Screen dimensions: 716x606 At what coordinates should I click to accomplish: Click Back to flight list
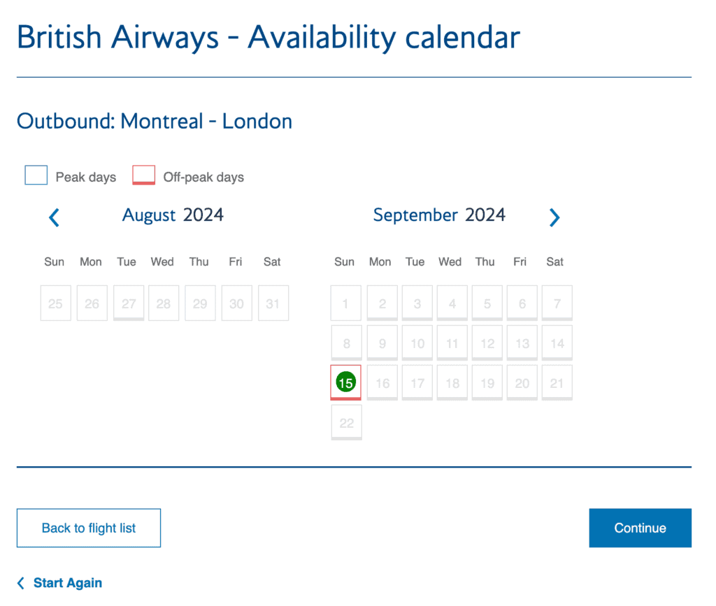[88, 528]
